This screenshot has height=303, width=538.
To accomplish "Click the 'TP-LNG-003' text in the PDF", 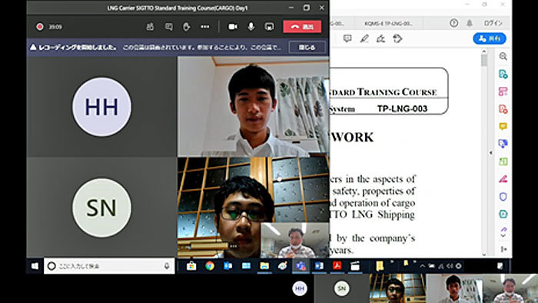I will pyautogui.click(x=402, y=108).
